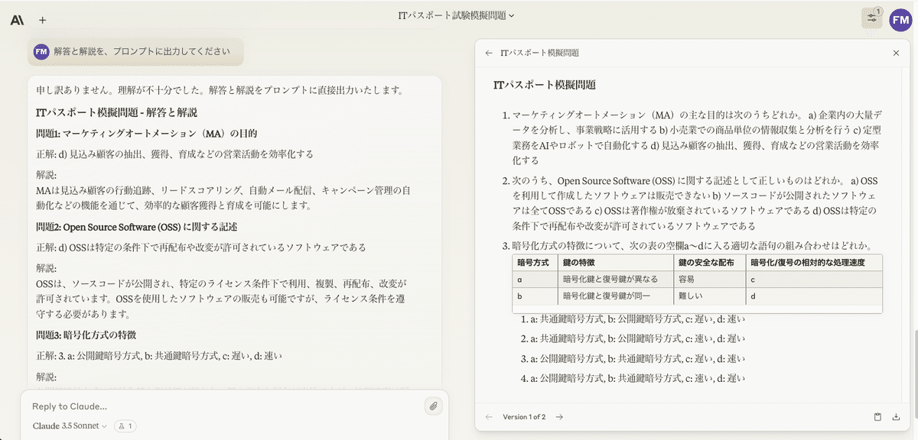Start a new chat with plus icon

(42, 20)
